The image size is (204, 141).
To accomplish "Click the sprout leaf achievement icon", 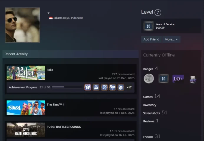I will point(113,87).
